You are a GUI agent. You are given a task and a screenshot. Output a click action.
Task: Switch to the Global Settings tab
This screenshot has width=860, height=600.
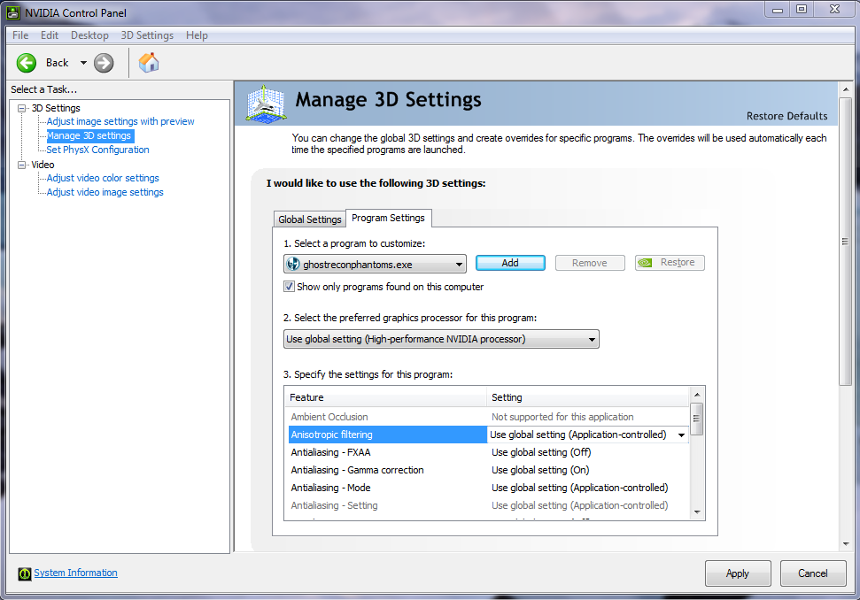(x=309, y=219)
